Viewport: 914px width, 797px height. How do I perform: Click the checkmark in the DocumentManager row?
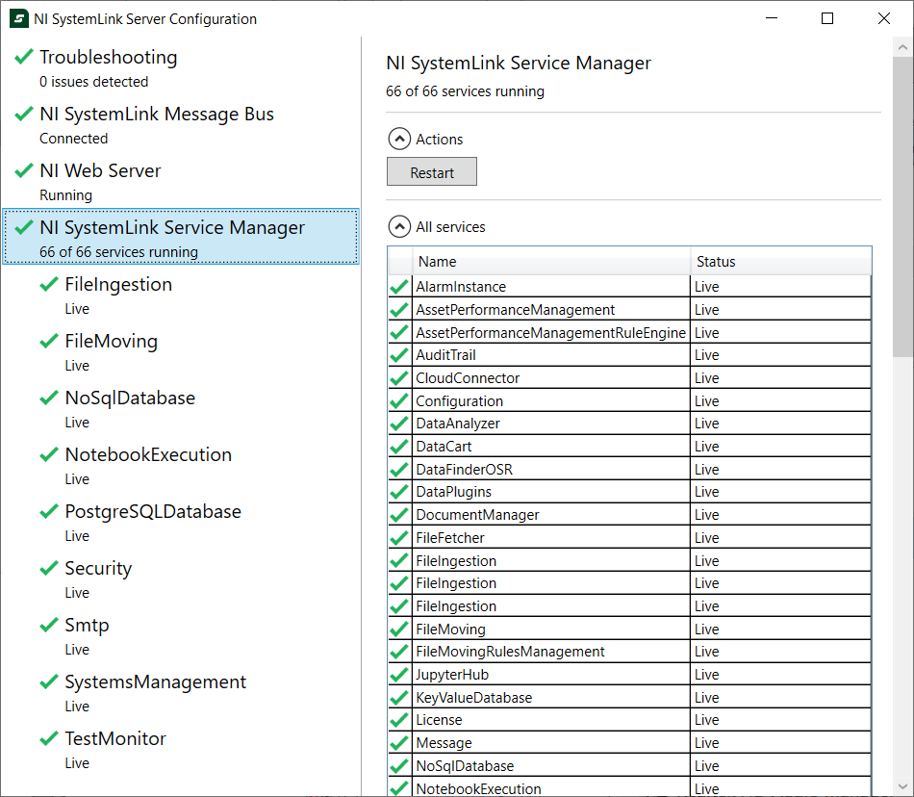pos(399,515)
